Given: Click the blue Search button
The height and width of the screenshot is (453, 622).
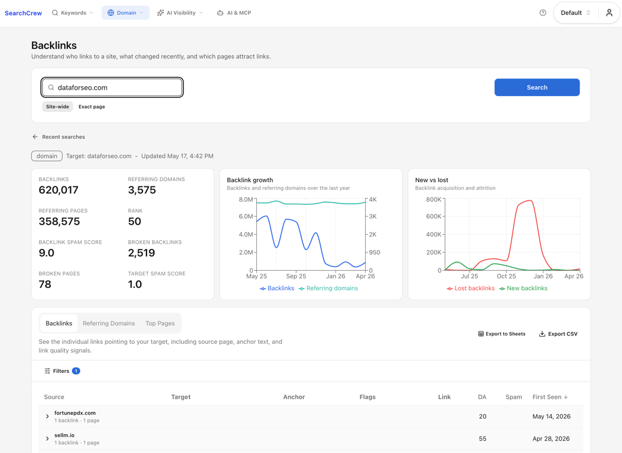Looking at the screenshot, I should click(x=537, y=87).
